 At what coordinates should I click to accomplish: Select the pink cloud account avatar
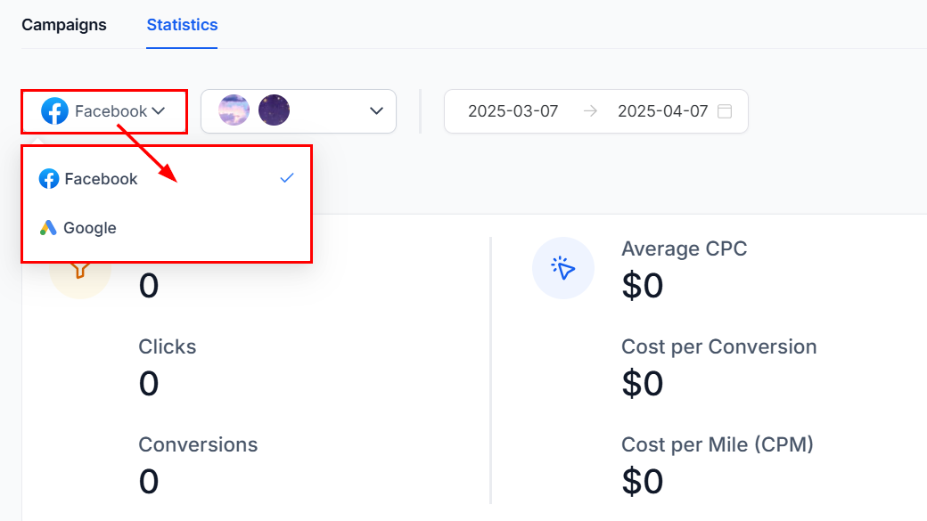[x=234, y=110]
